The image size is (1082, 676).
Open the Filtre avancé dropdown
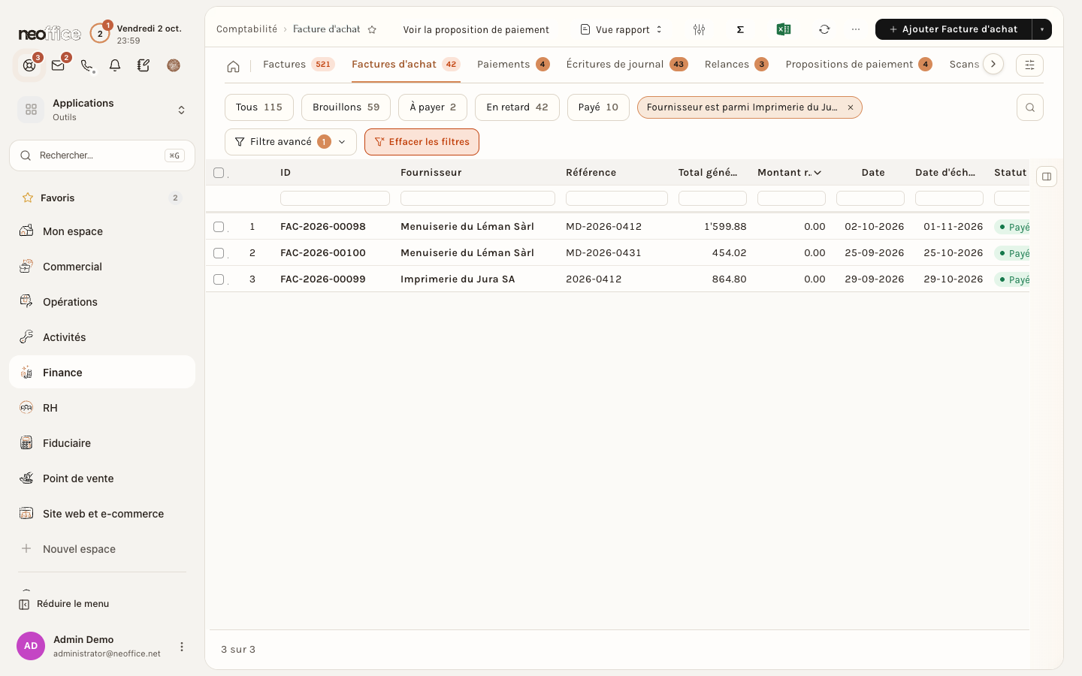(291, 142)
